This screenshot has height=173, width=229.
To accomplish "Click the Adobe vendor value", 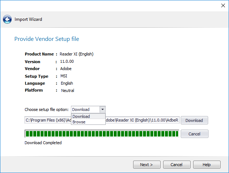I will pos(66,69).
